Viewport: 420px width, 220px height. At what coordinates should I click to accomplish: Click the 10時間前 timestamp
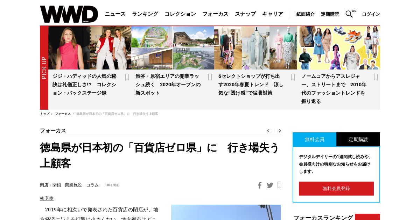click(112, 185)
